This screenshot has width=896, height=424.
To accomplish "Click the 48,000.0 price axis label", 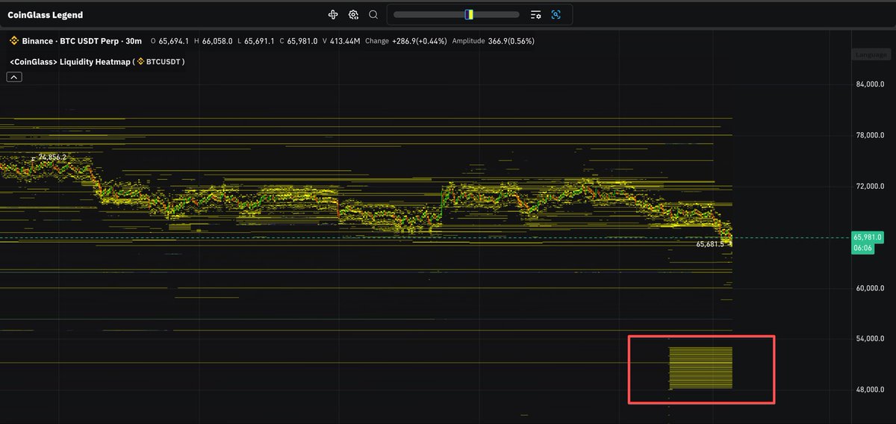I will coord(871,390).
